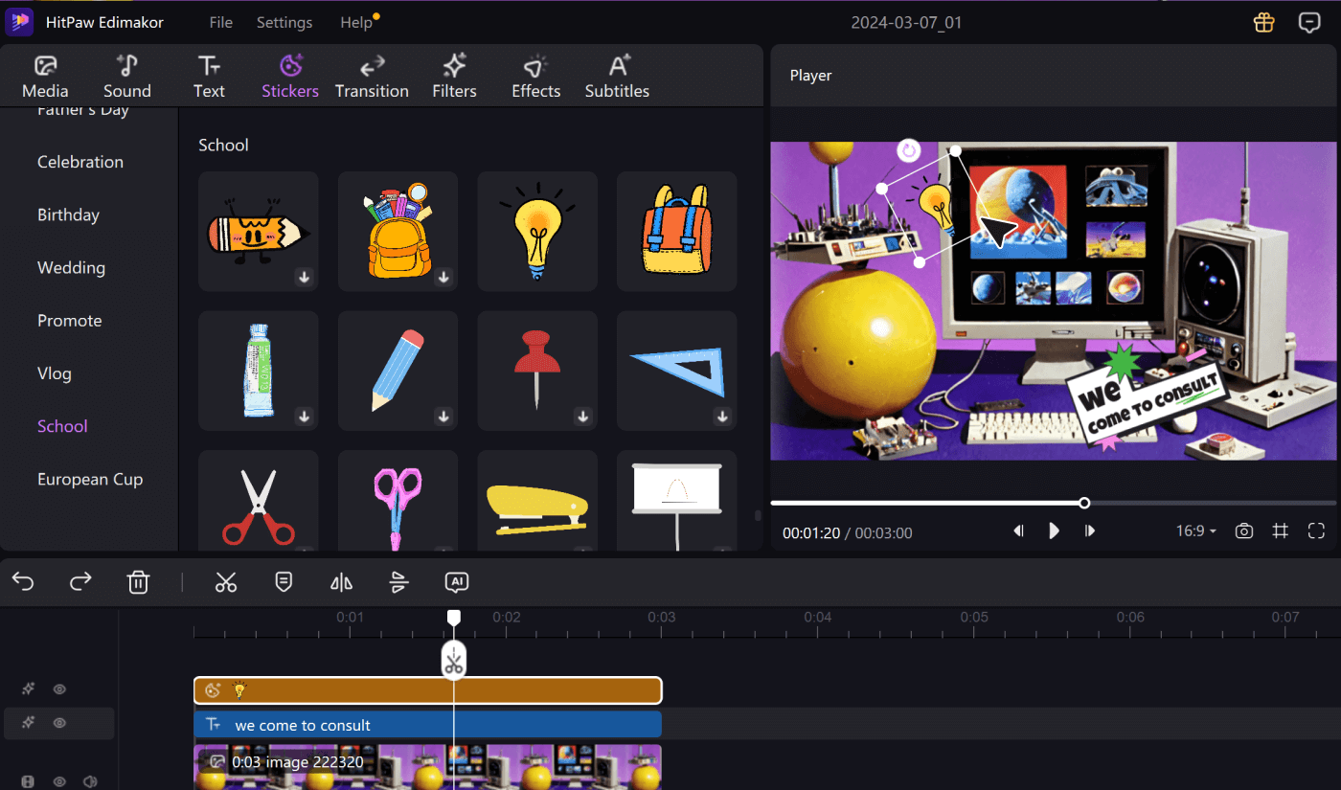
Task: Open the gift box icon in title bar
Action: (x=1264, y=23)
